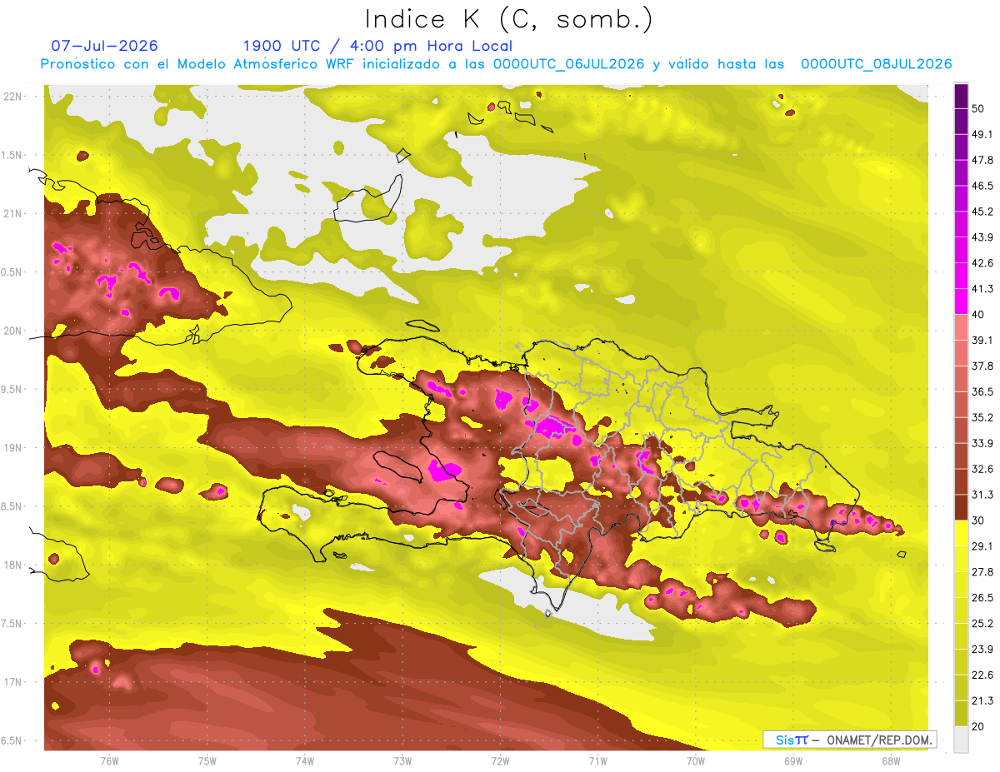1000x772 pixels.
Task: Click the dark brown swatch between the 30 and 31.3 labels
Action: 961,507
